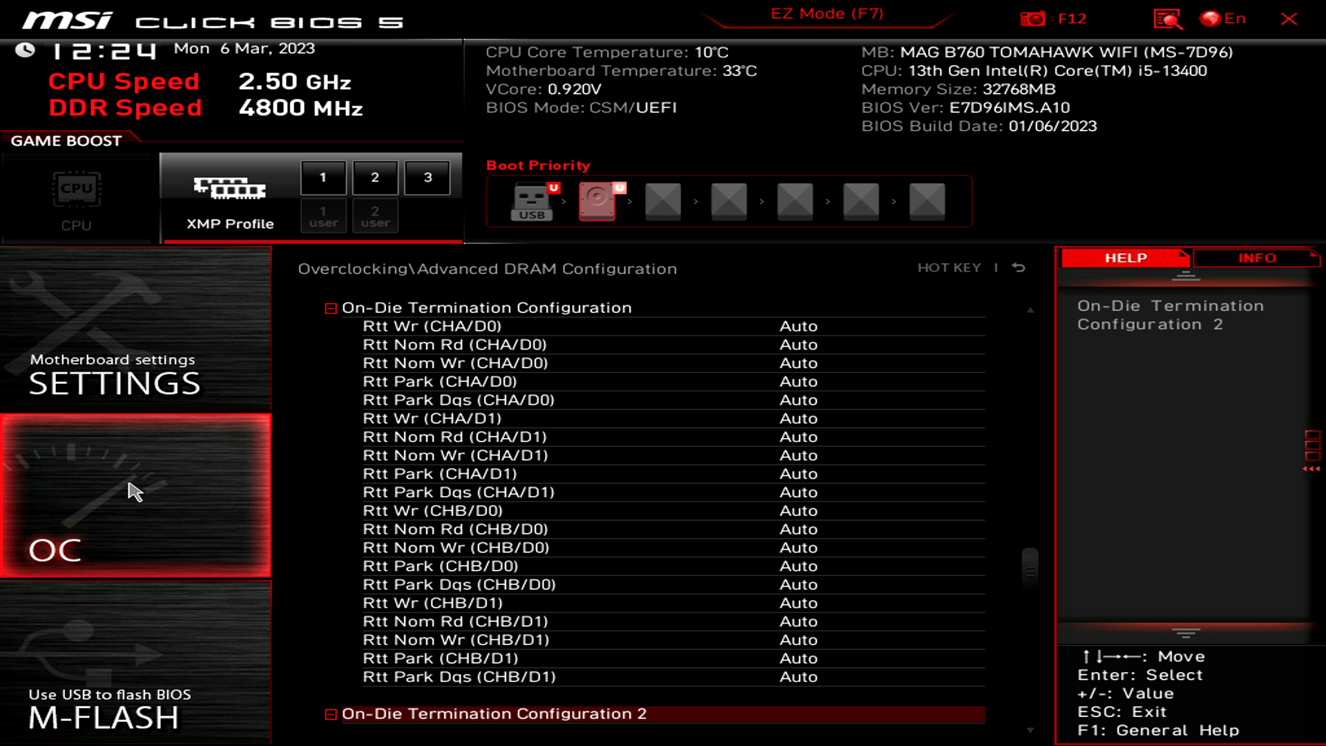Click the USB boot device icon
Screen dimensions: 1326x746
pyautogui.click(x=531, y=200)
